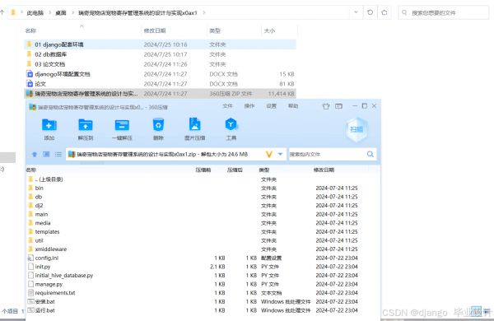Open the 设置 menu in 360压缩
This screenshot has width=494, height=321.
click(271, 106)
